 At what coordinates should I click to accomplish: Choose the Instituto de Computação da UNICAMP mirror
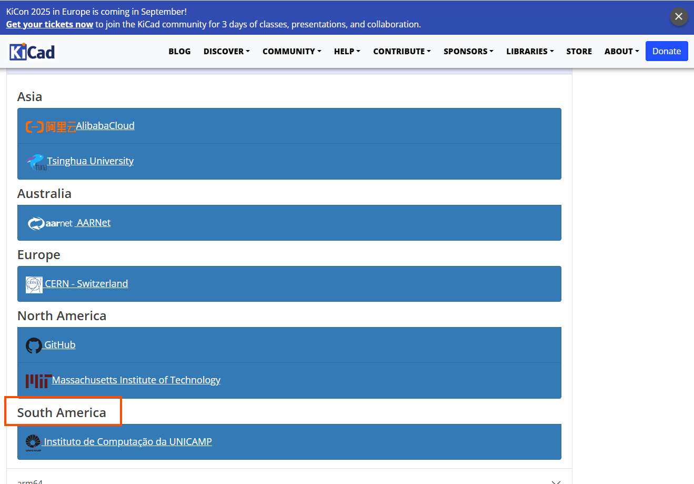point(128,441)
